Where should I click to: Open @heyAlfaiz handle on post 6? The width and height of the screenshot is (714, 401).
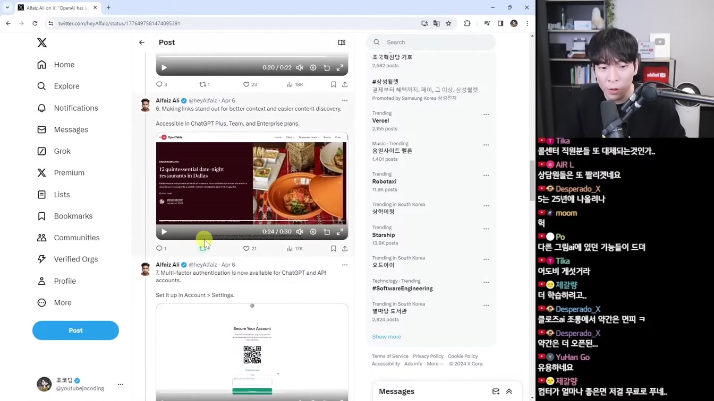coord(203,101)
